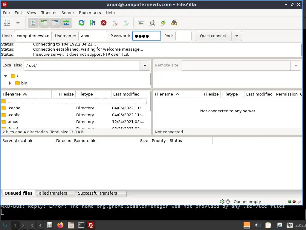Cancel the current operation
This screenshot has width=306, height=230.
pyautogui.click(x=104, y=23)
